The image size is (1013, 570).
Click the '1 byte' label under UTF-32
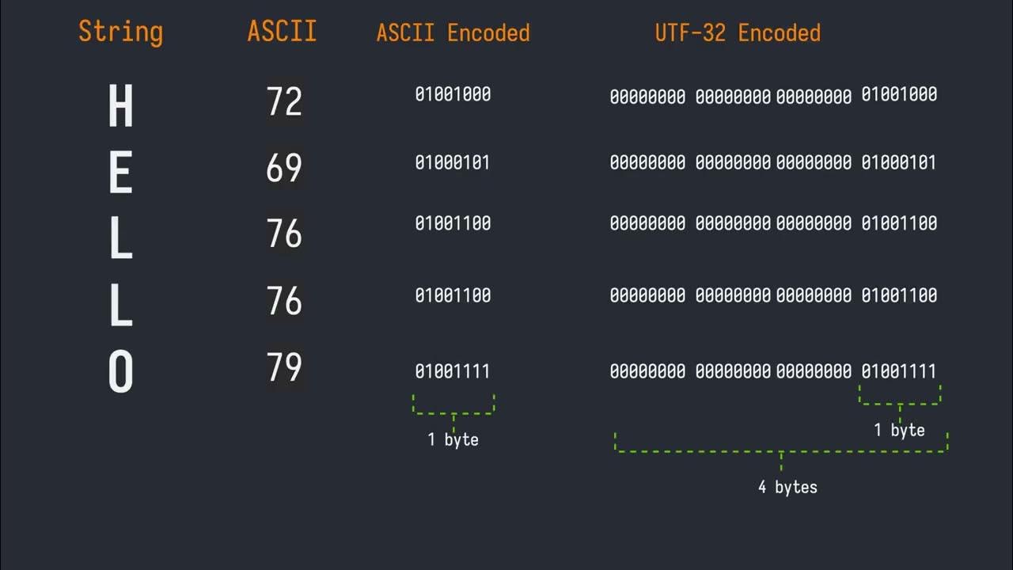899,430
